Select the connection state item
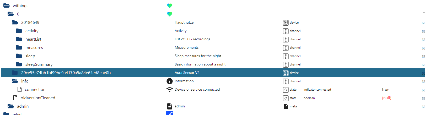The width and height of the screenshot is (425, 115). tap(35, 90)
